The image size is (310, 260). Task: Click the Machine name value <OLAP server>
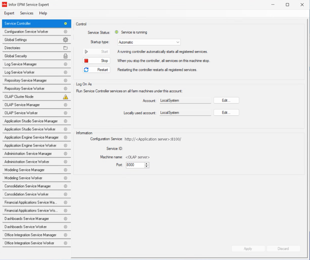138,157
